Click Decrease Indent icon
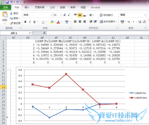 click(x=91, y=22)
